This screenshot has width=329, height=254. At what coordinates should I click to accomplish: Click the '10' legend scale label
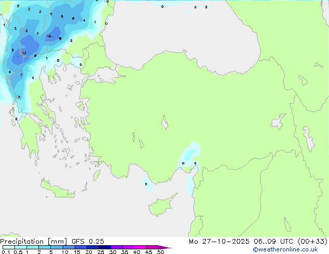[x=65, y=252]
